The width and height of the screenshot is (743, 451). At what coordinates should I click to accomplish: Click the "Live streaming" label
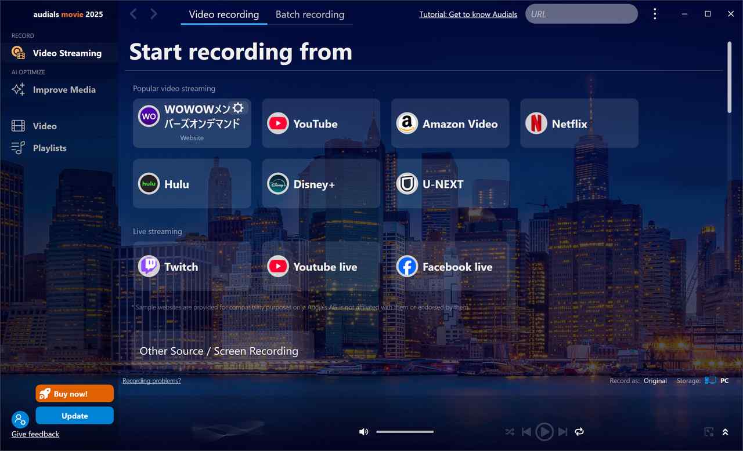[x=157, y=231]
